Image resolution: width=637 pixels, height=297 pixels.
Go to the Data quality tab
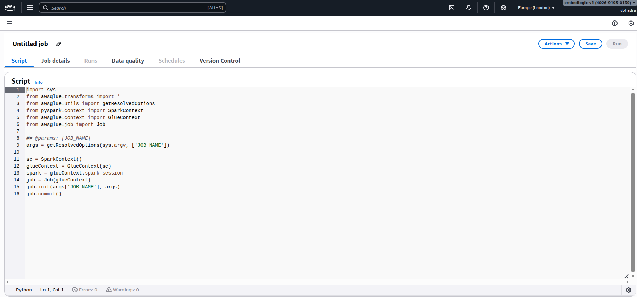tap(128, 61)
